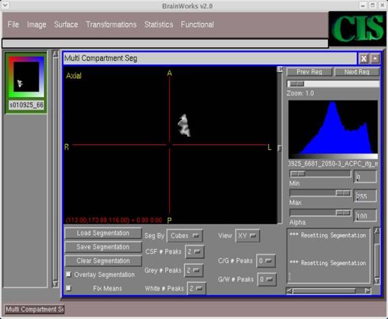The width and height of the screenshot is (388, 319).
Task: Click the Max value field showing 255
Action: [x=365, y=196]
